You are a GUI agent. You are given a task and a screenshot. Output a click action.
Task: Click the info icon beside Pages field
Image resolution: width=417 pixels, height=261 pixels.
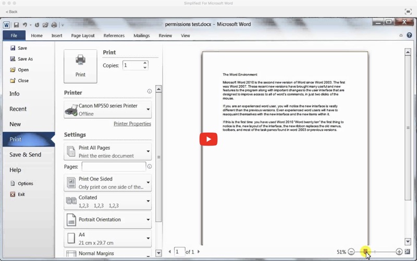pyautogui.click(x=150, y=167)
